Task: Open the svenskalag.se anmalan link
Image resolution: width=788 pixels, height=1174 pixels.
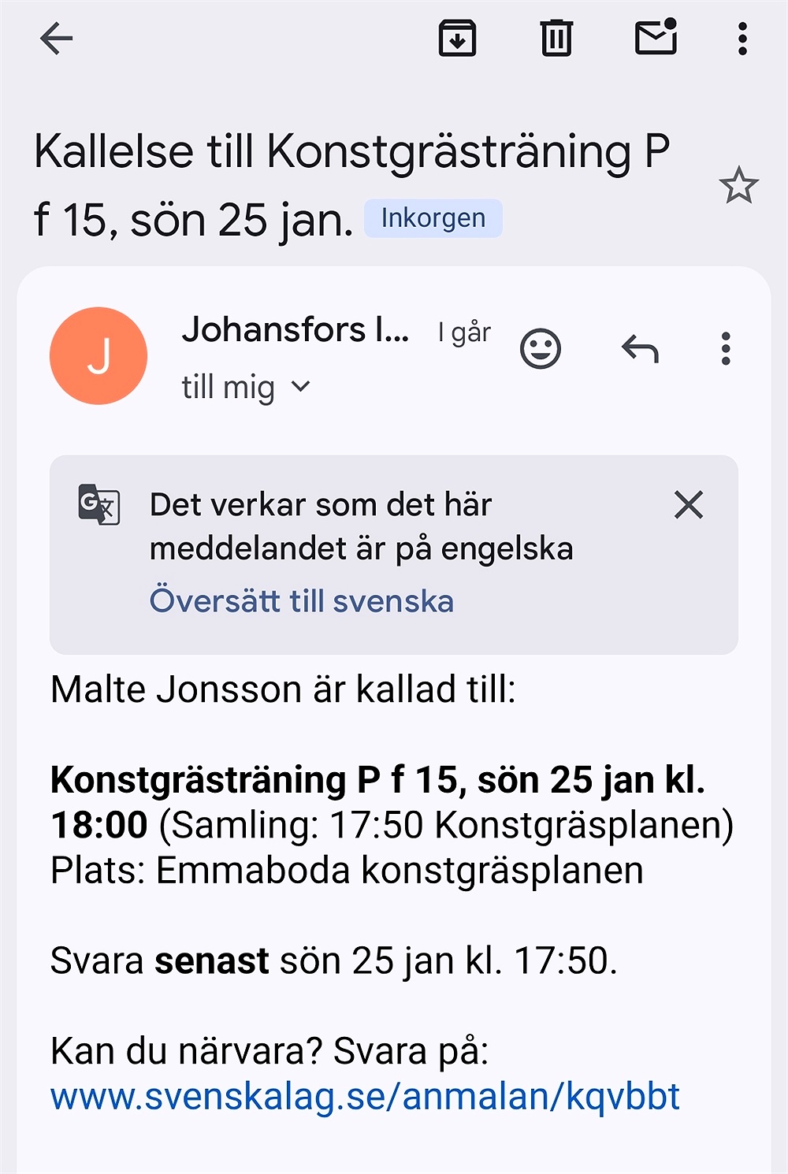Action: tap(365, 1096)
